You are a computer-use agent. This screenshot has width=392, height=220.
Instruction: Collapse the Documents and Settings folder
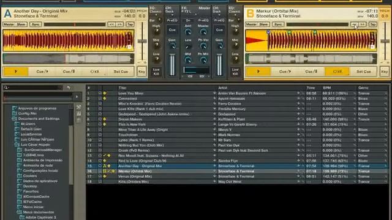[x=14, y=119]
